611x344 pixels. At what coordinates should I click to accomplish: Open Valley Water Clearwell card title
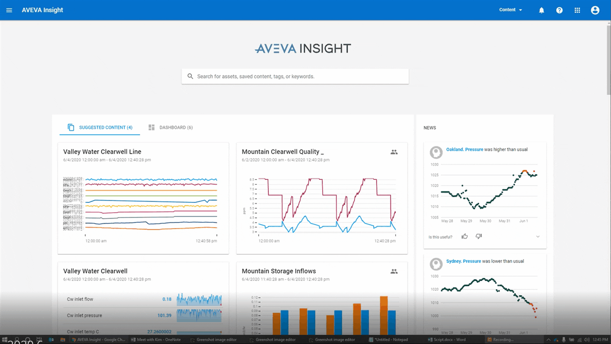coord(95,271)
